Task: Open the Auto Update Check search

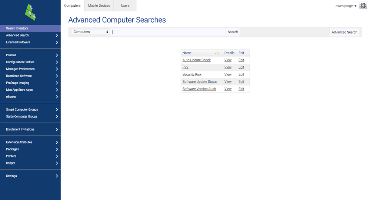Action: click(x=197, y=60)
